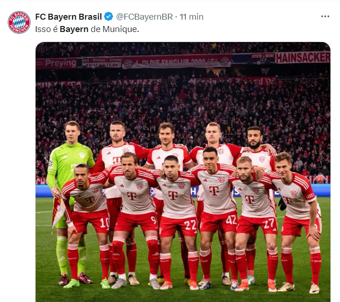Click the number 10 on red shorts
Viewport: 340px width, 302px height.
[x=105, y=223]
